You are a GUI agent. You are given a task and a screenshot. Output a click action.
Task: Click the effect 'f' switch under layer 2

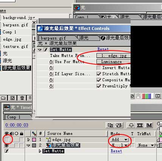click(7, 151)
